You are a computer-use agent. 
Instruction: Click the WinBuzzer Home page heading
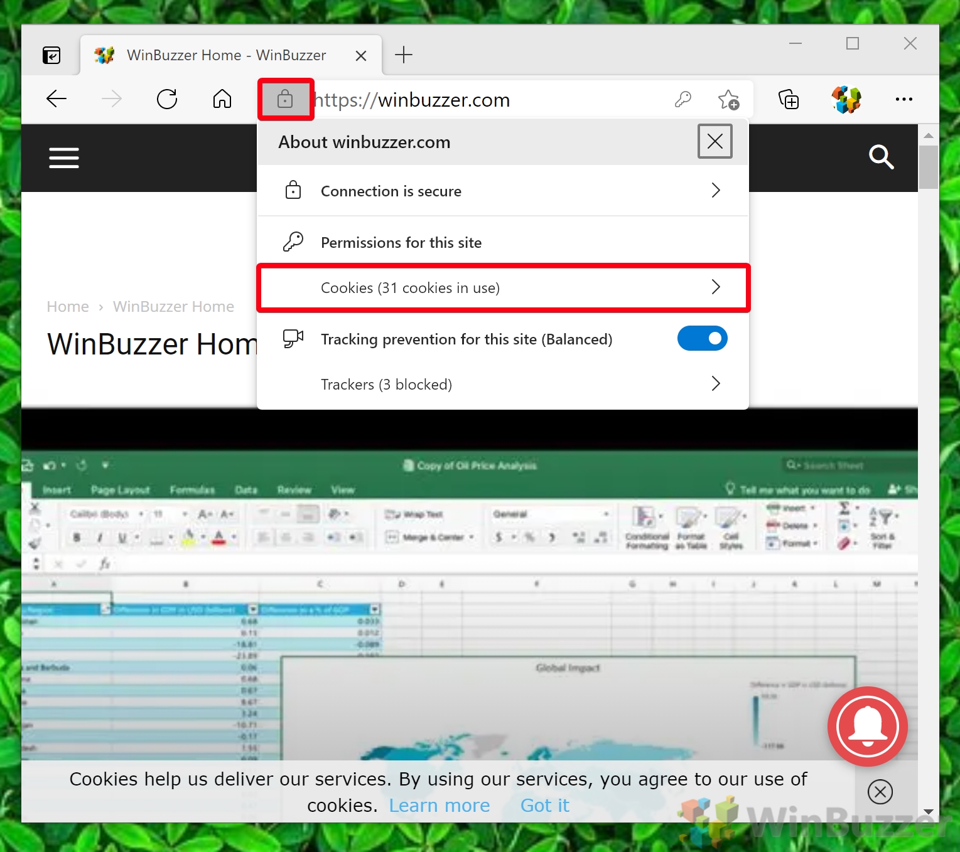point(152,344)
